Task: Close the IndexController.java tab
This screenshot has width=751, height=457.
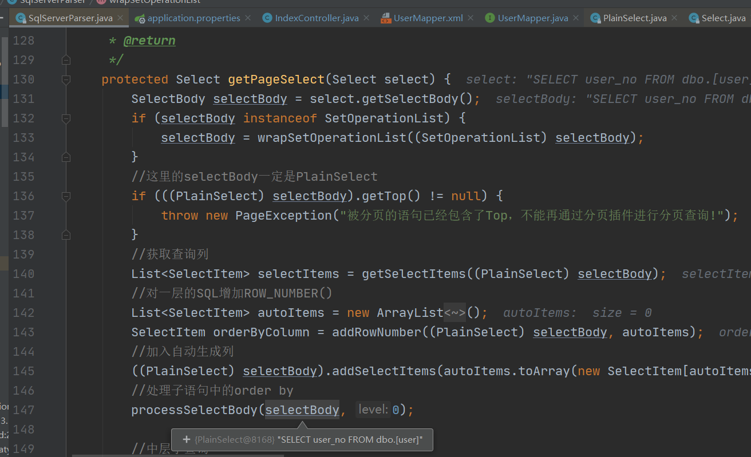Action: coord(366,18)
